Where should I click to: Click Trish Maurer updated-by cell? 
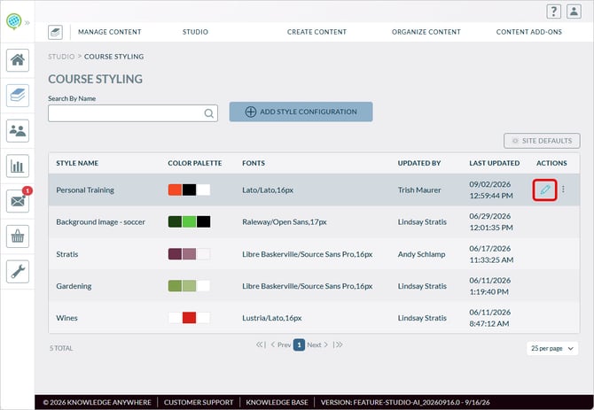tap(419, 190)
